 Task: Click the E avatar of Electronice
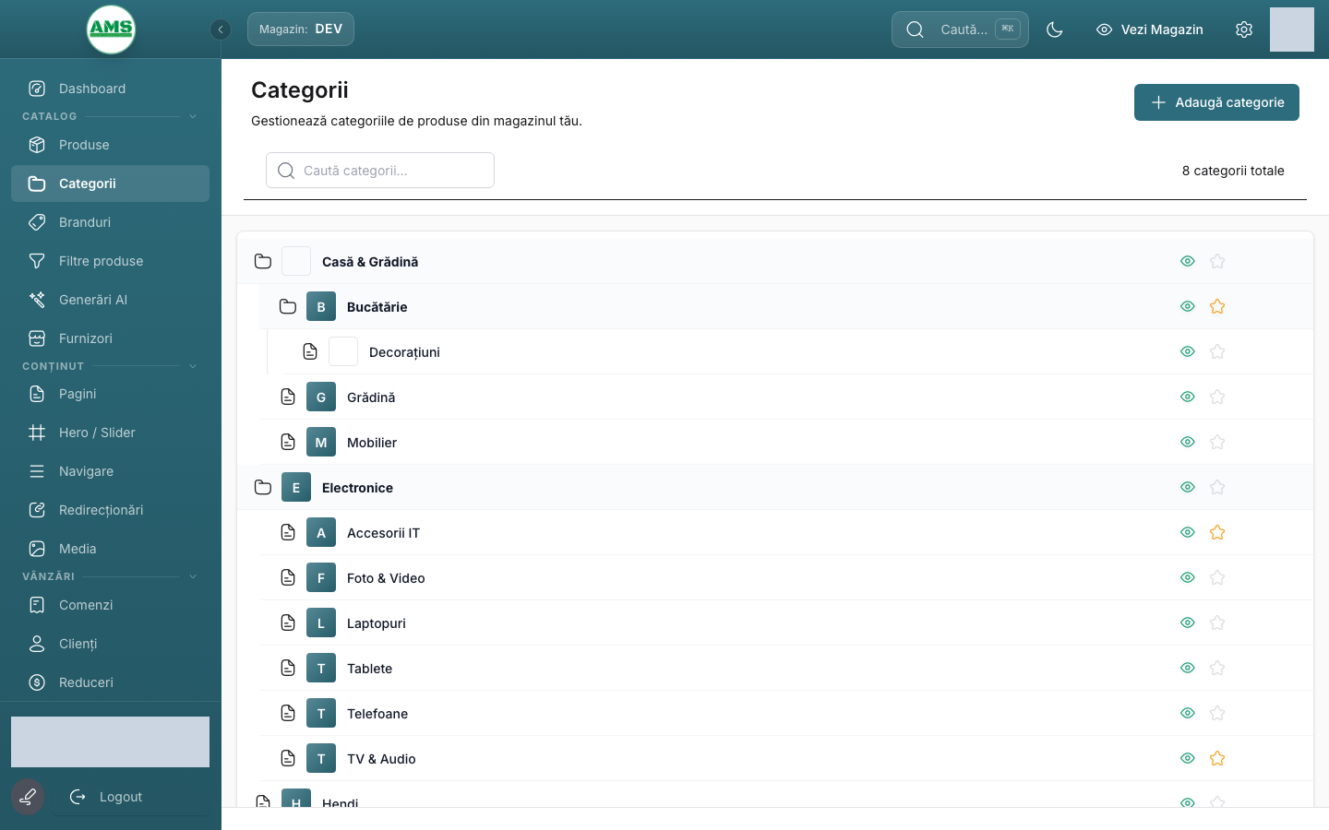296,488
